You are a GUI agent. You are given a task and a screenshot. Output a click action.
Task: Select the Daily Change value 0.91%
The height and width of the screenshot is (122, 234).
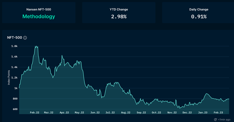[199, 16]
